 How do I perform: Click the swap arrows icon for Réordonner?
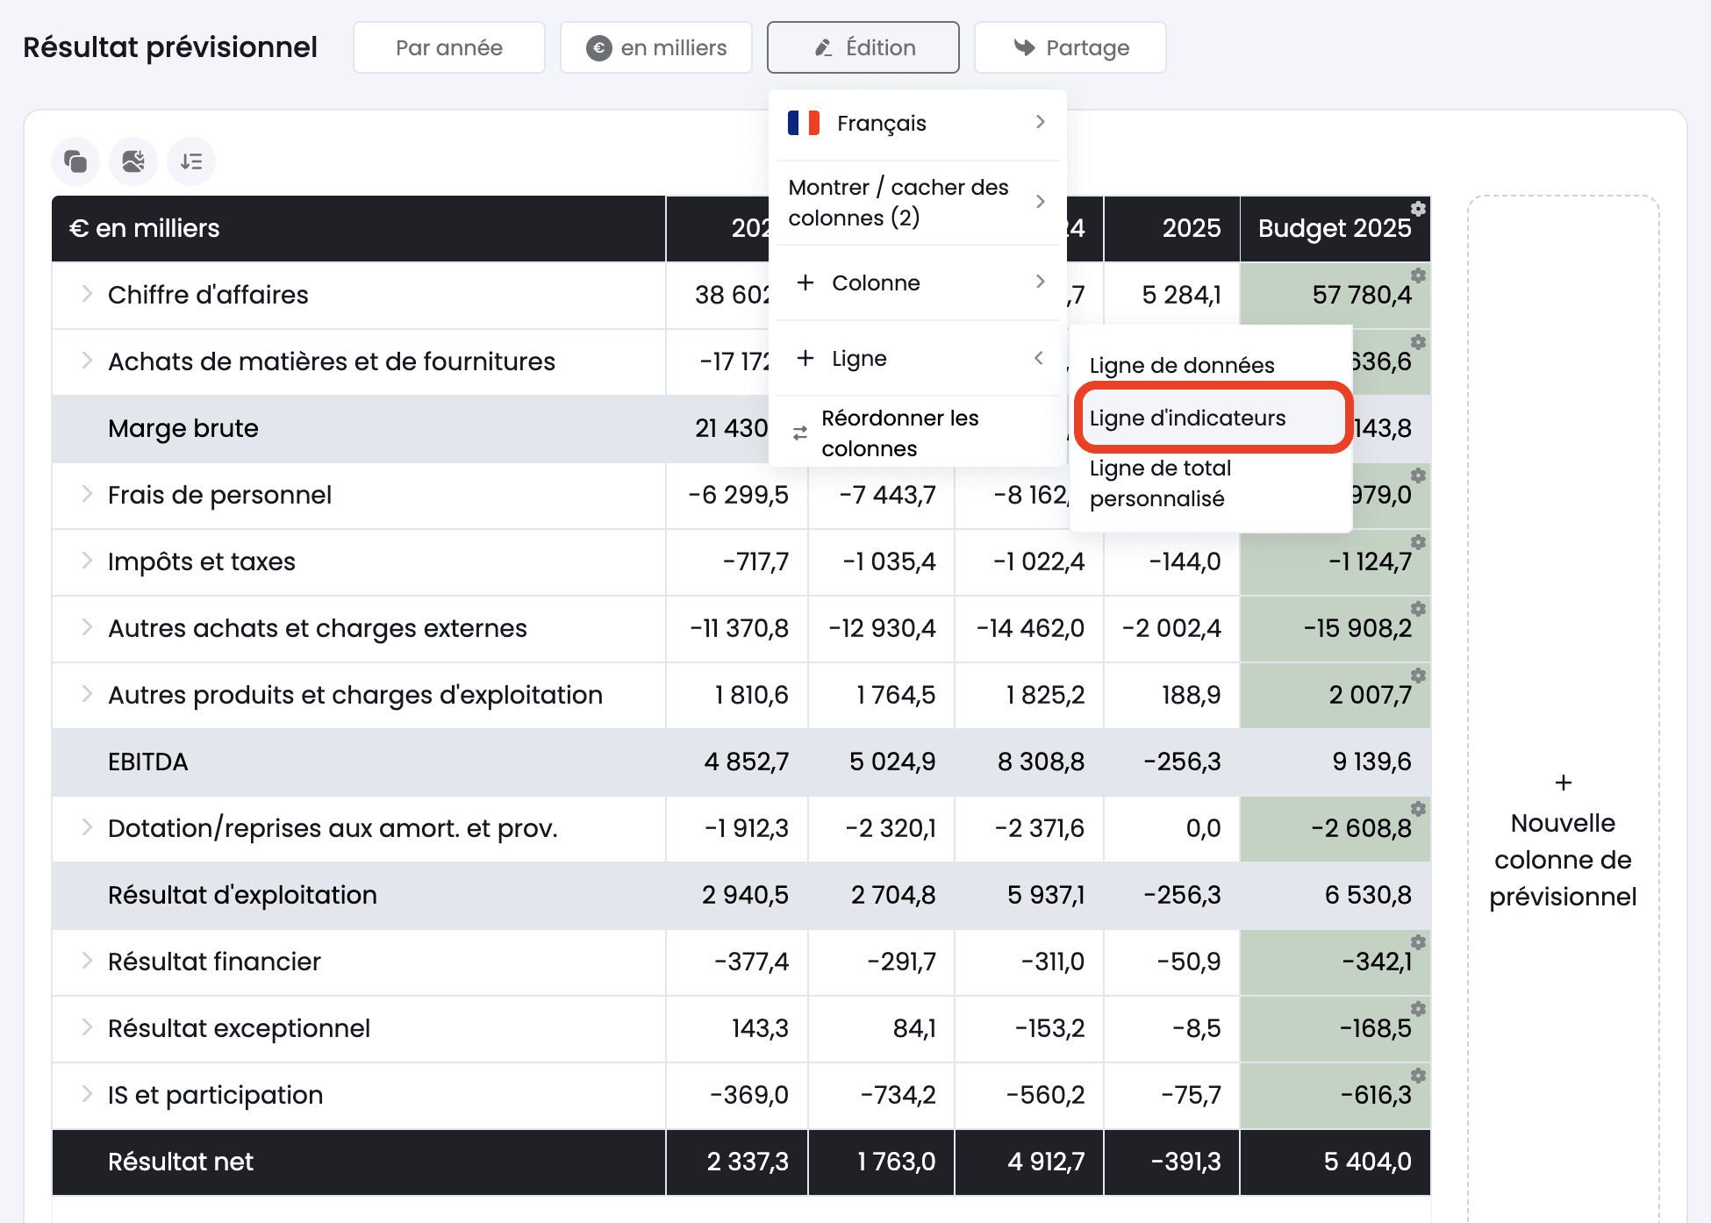[800, 433]
